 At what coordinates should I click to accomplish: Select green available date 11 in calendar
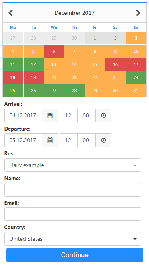pyautogui.click(x=13, y=64)
